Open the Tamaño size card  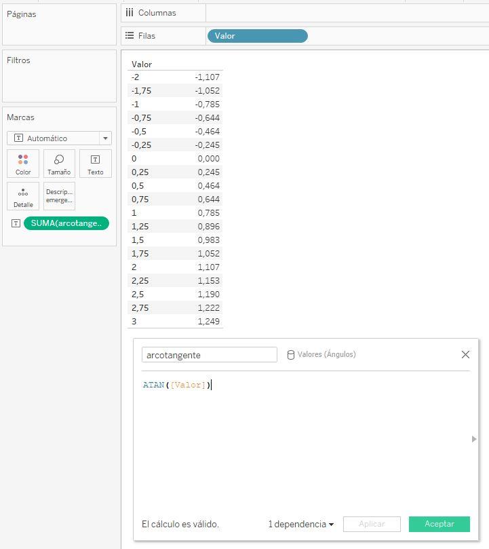coord(59,164)
